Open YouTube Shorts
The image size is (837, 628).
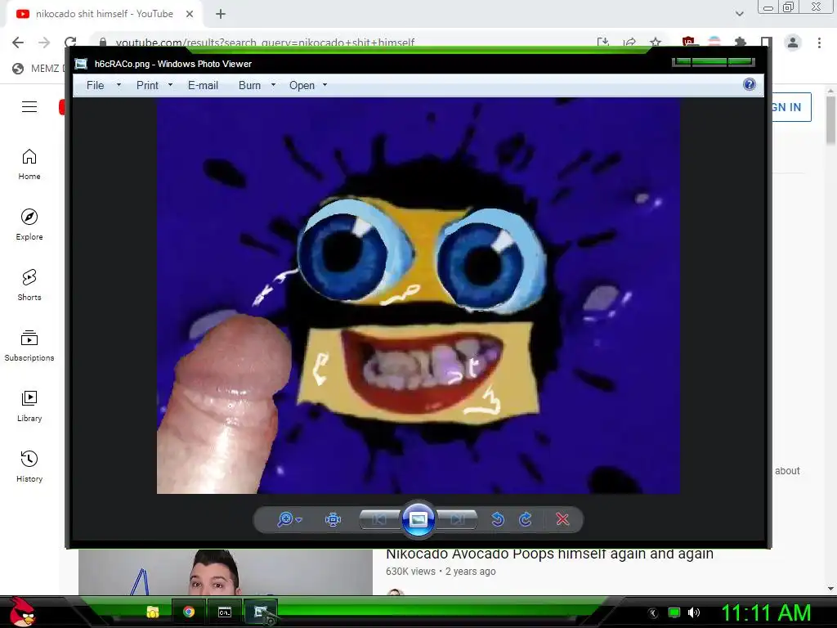click(29, 285)
